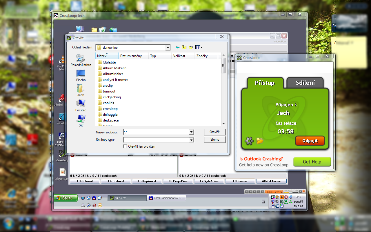Expand the Oblast hledání folder dropdown
The width and height of the screenshot is (371, 232).
coord(168,47)
